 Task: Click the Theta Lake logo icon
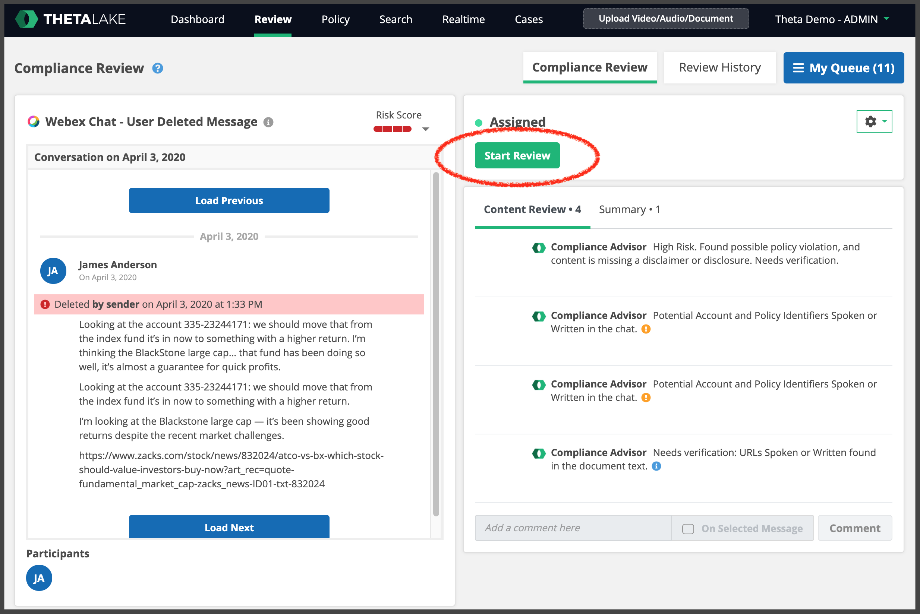(x=26, y=19)
